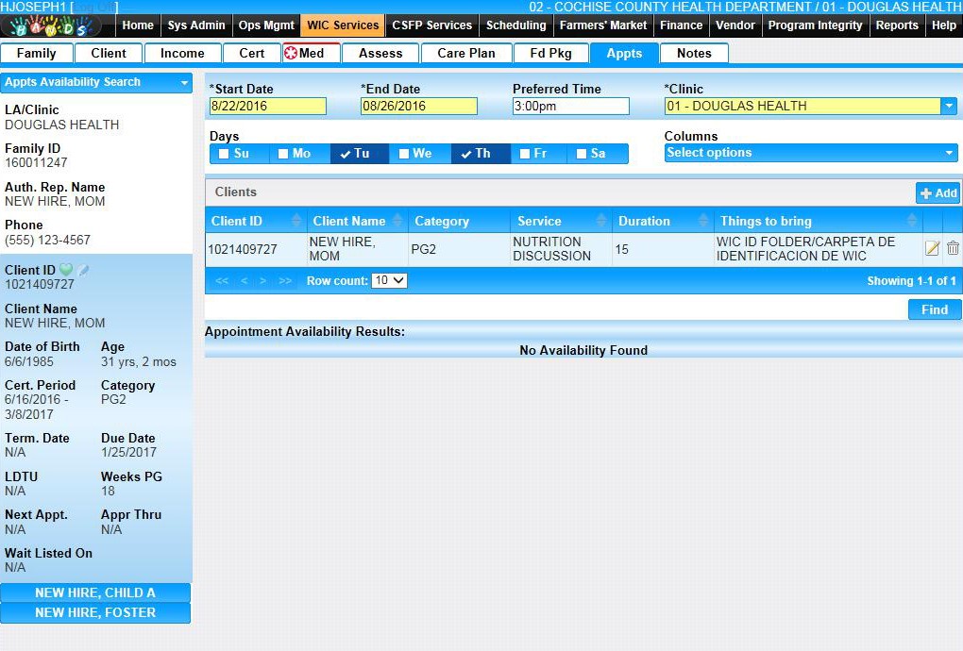Select NEW HIRE, CHILD A family member
The image size is (963, 651).
tap(95, 593)
